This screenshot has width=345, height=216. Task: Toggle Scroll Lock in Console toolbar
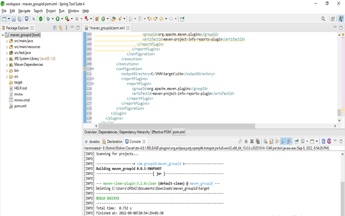point(271,141)
